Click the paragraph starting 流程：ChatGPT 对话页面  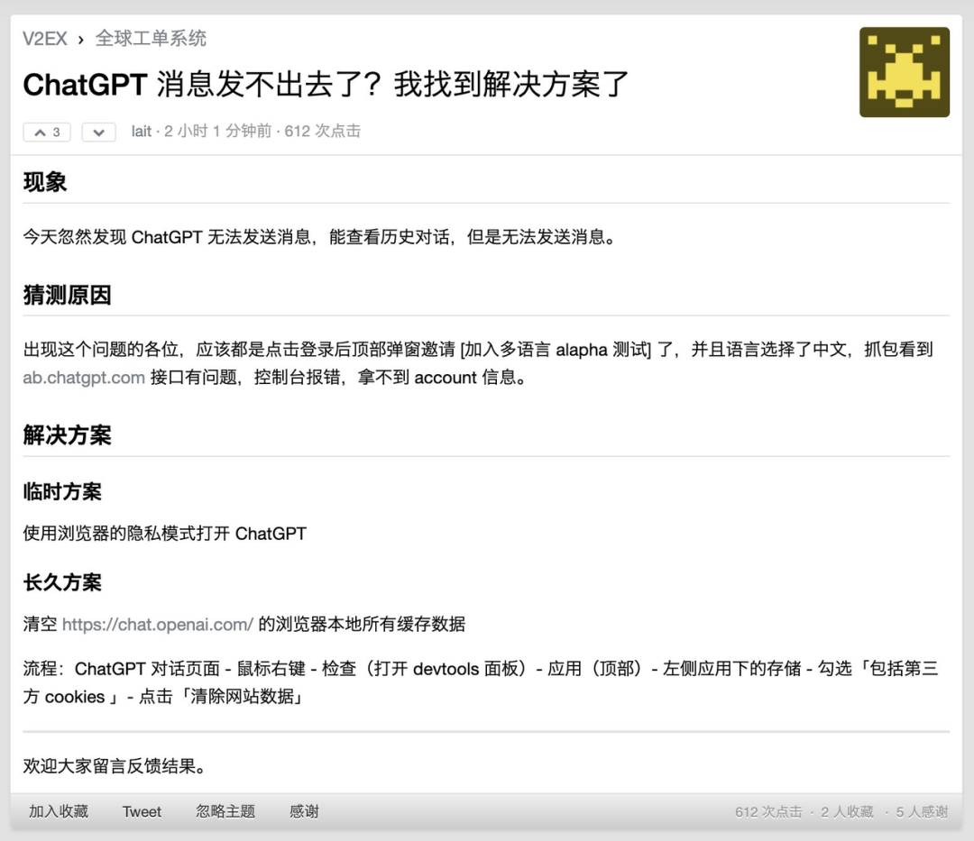pyautogui.click(x=480, y=682)
